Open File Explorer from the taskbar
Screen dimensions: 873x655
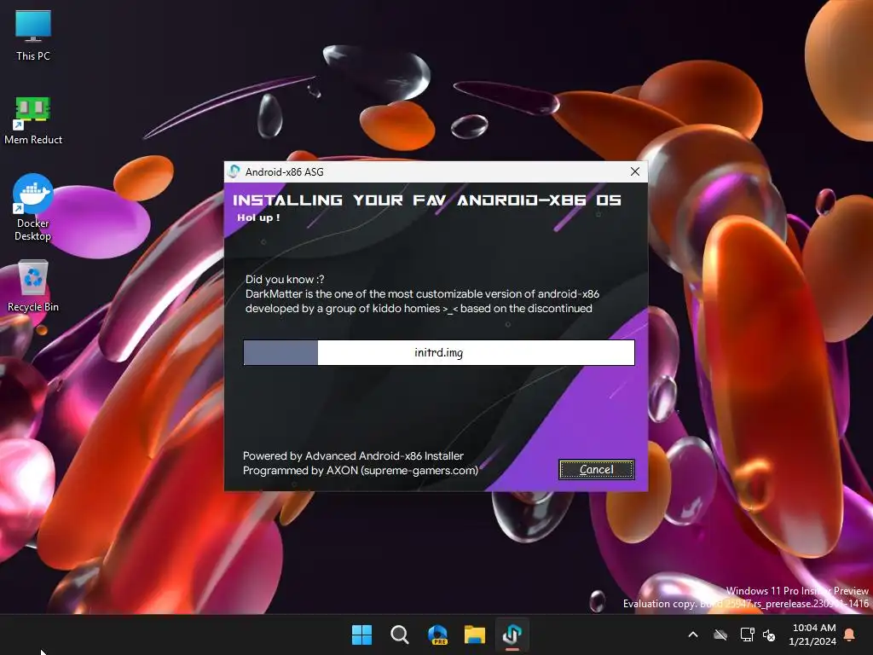pos(475,635)
